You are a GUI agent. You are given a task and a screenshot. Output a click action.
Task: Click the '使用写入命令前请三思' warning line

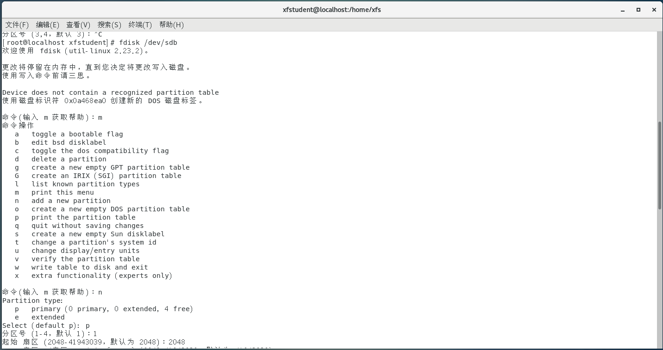point(47,76)
